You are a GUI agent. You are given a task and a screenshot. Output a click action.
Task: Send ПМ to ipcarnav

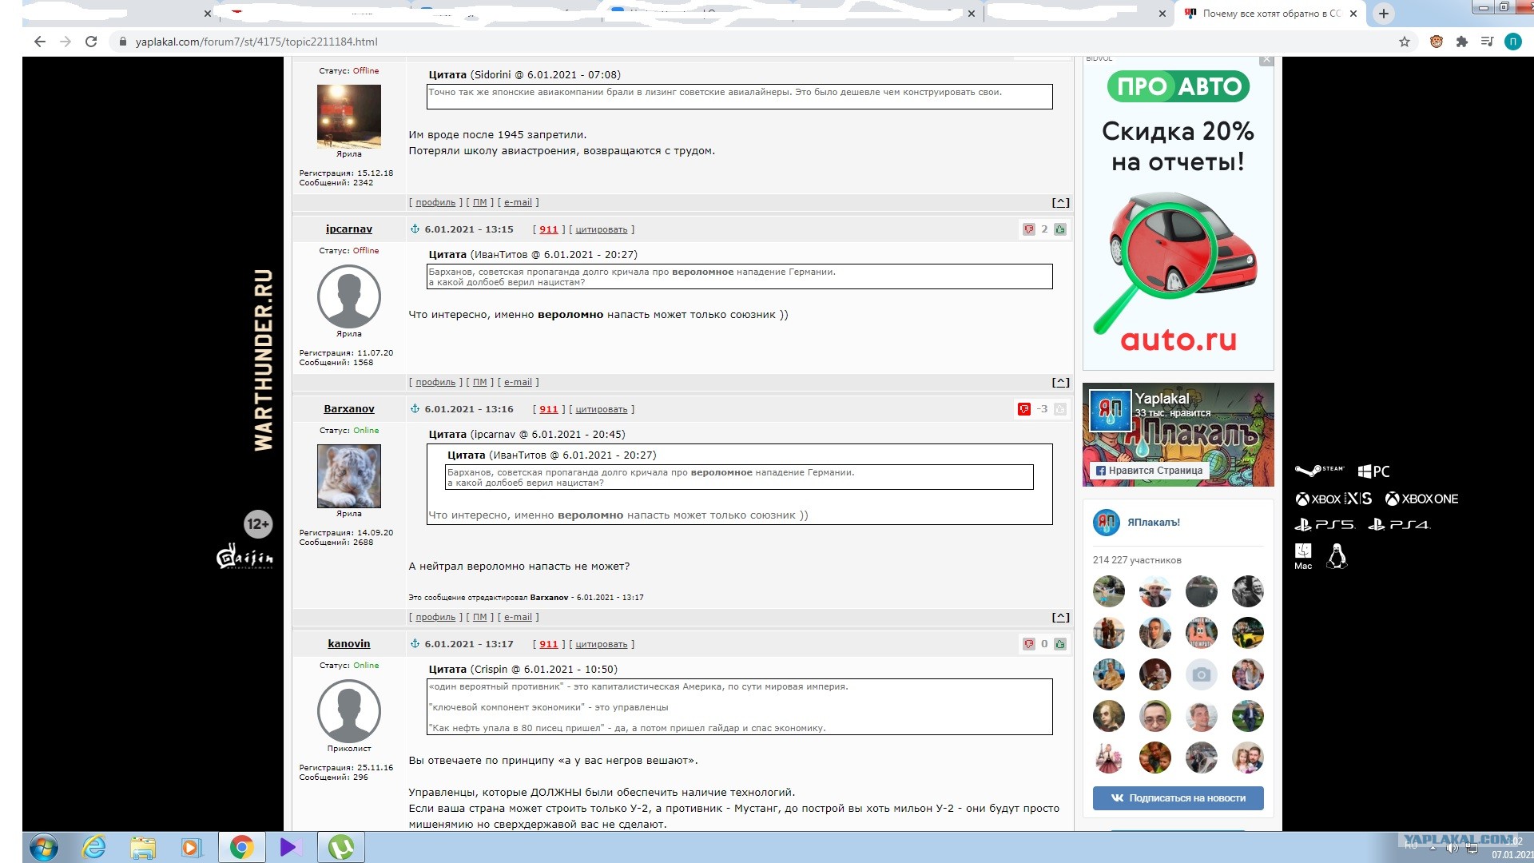coord(479,383)
